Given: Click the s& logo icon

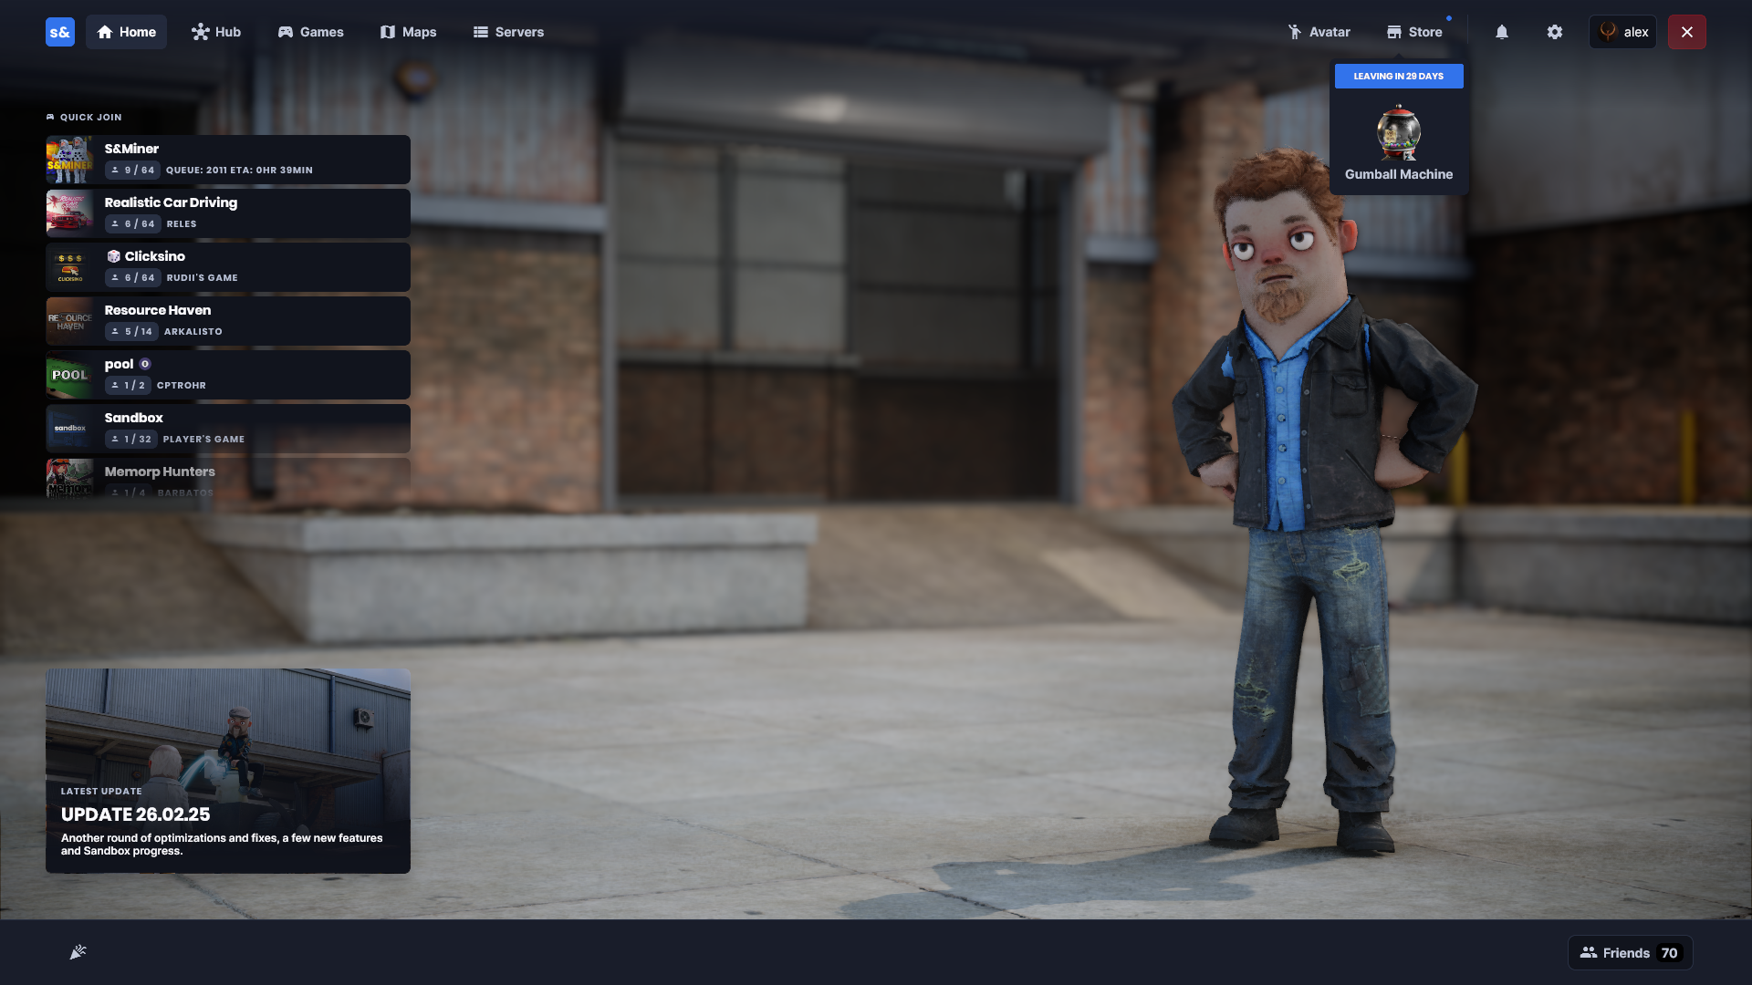Looking at the screenshot, I should [60, 32].
